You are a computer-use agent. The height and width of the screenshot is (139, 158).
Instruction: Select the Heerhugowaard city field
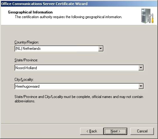click(79, 86)
